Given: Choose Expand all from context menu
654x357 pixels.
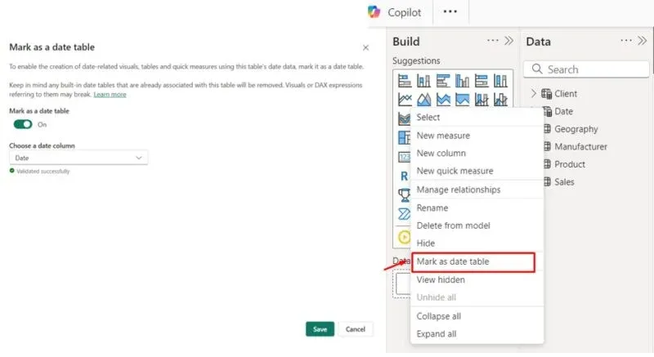Looking at the screenshot, I should [x=477, y=334].
